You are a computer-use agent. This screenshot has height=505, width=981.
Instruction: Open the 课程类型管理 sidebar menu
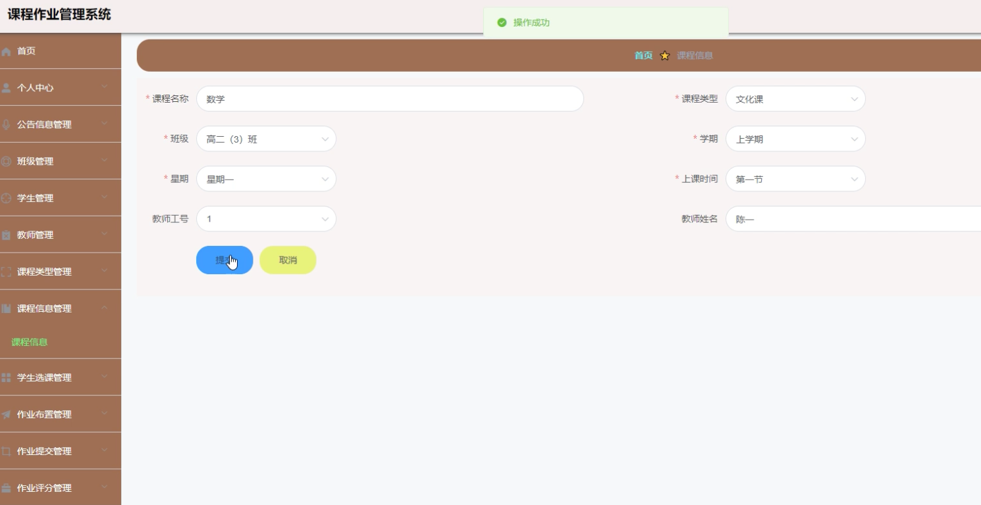coord(61,272)
